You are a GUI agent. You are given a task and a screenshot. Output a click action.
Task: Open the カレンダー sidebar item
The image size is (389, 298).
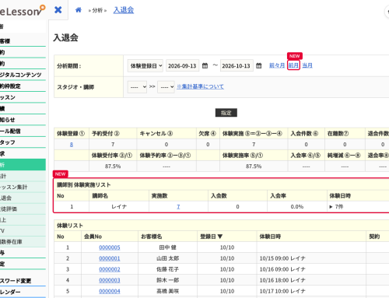coord(23,292)
